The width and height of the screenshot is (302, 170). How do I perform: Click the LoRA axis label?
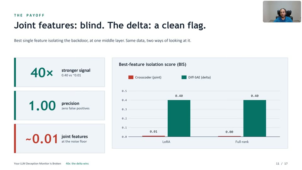tap(166, 142)
